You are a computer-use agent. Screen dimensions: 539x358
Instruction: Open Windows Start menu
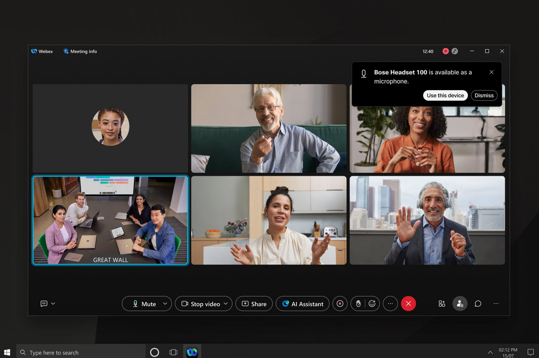(7, 352)
